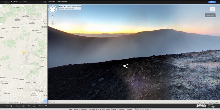The height and width of the screenshot is (110, 220).
Task: Click the Hide Map button
Action: click(210, 15)
